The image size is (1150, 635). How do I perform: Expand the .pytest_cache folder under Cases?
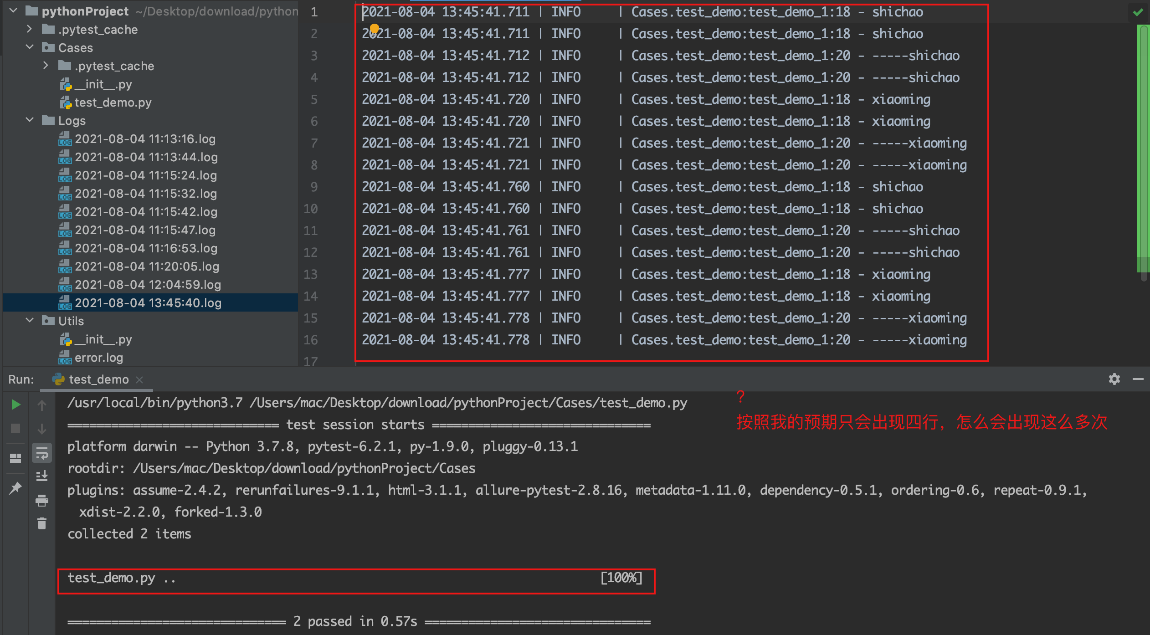pos(46,66)
